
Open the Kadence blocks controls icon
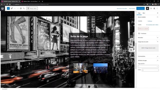point(154,8)
